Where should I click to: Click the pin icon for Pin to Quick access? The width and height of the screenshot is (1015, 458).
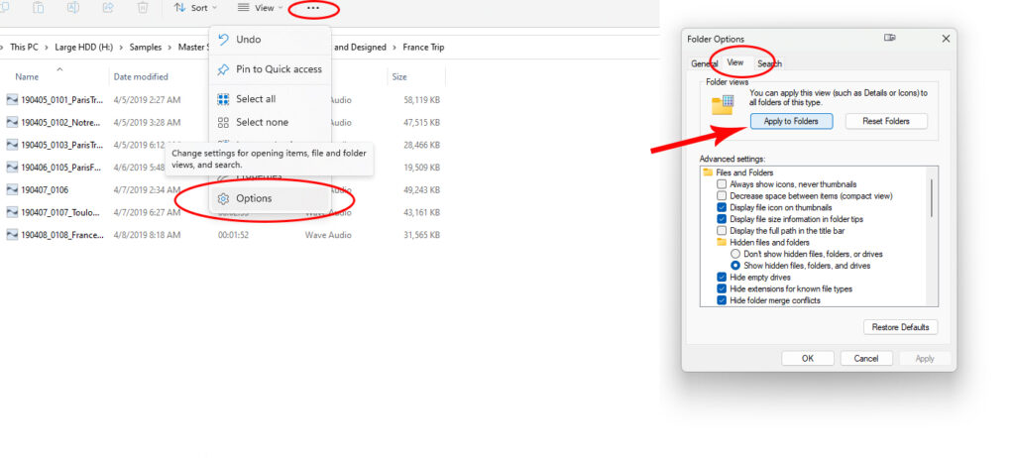223,69
